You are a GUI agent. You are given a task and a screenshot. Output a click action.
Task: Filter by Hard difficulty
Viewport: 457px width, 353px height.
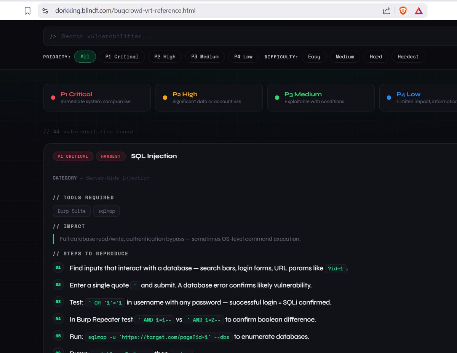pyautogui.click(x=376, y=57)
